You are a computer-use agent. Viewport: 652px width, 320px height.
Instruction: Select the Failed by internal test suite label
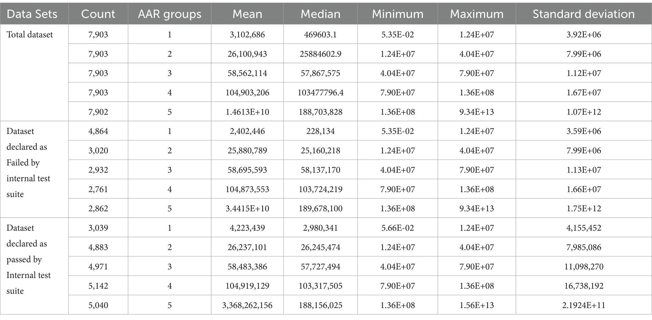[x=28, y=163]
